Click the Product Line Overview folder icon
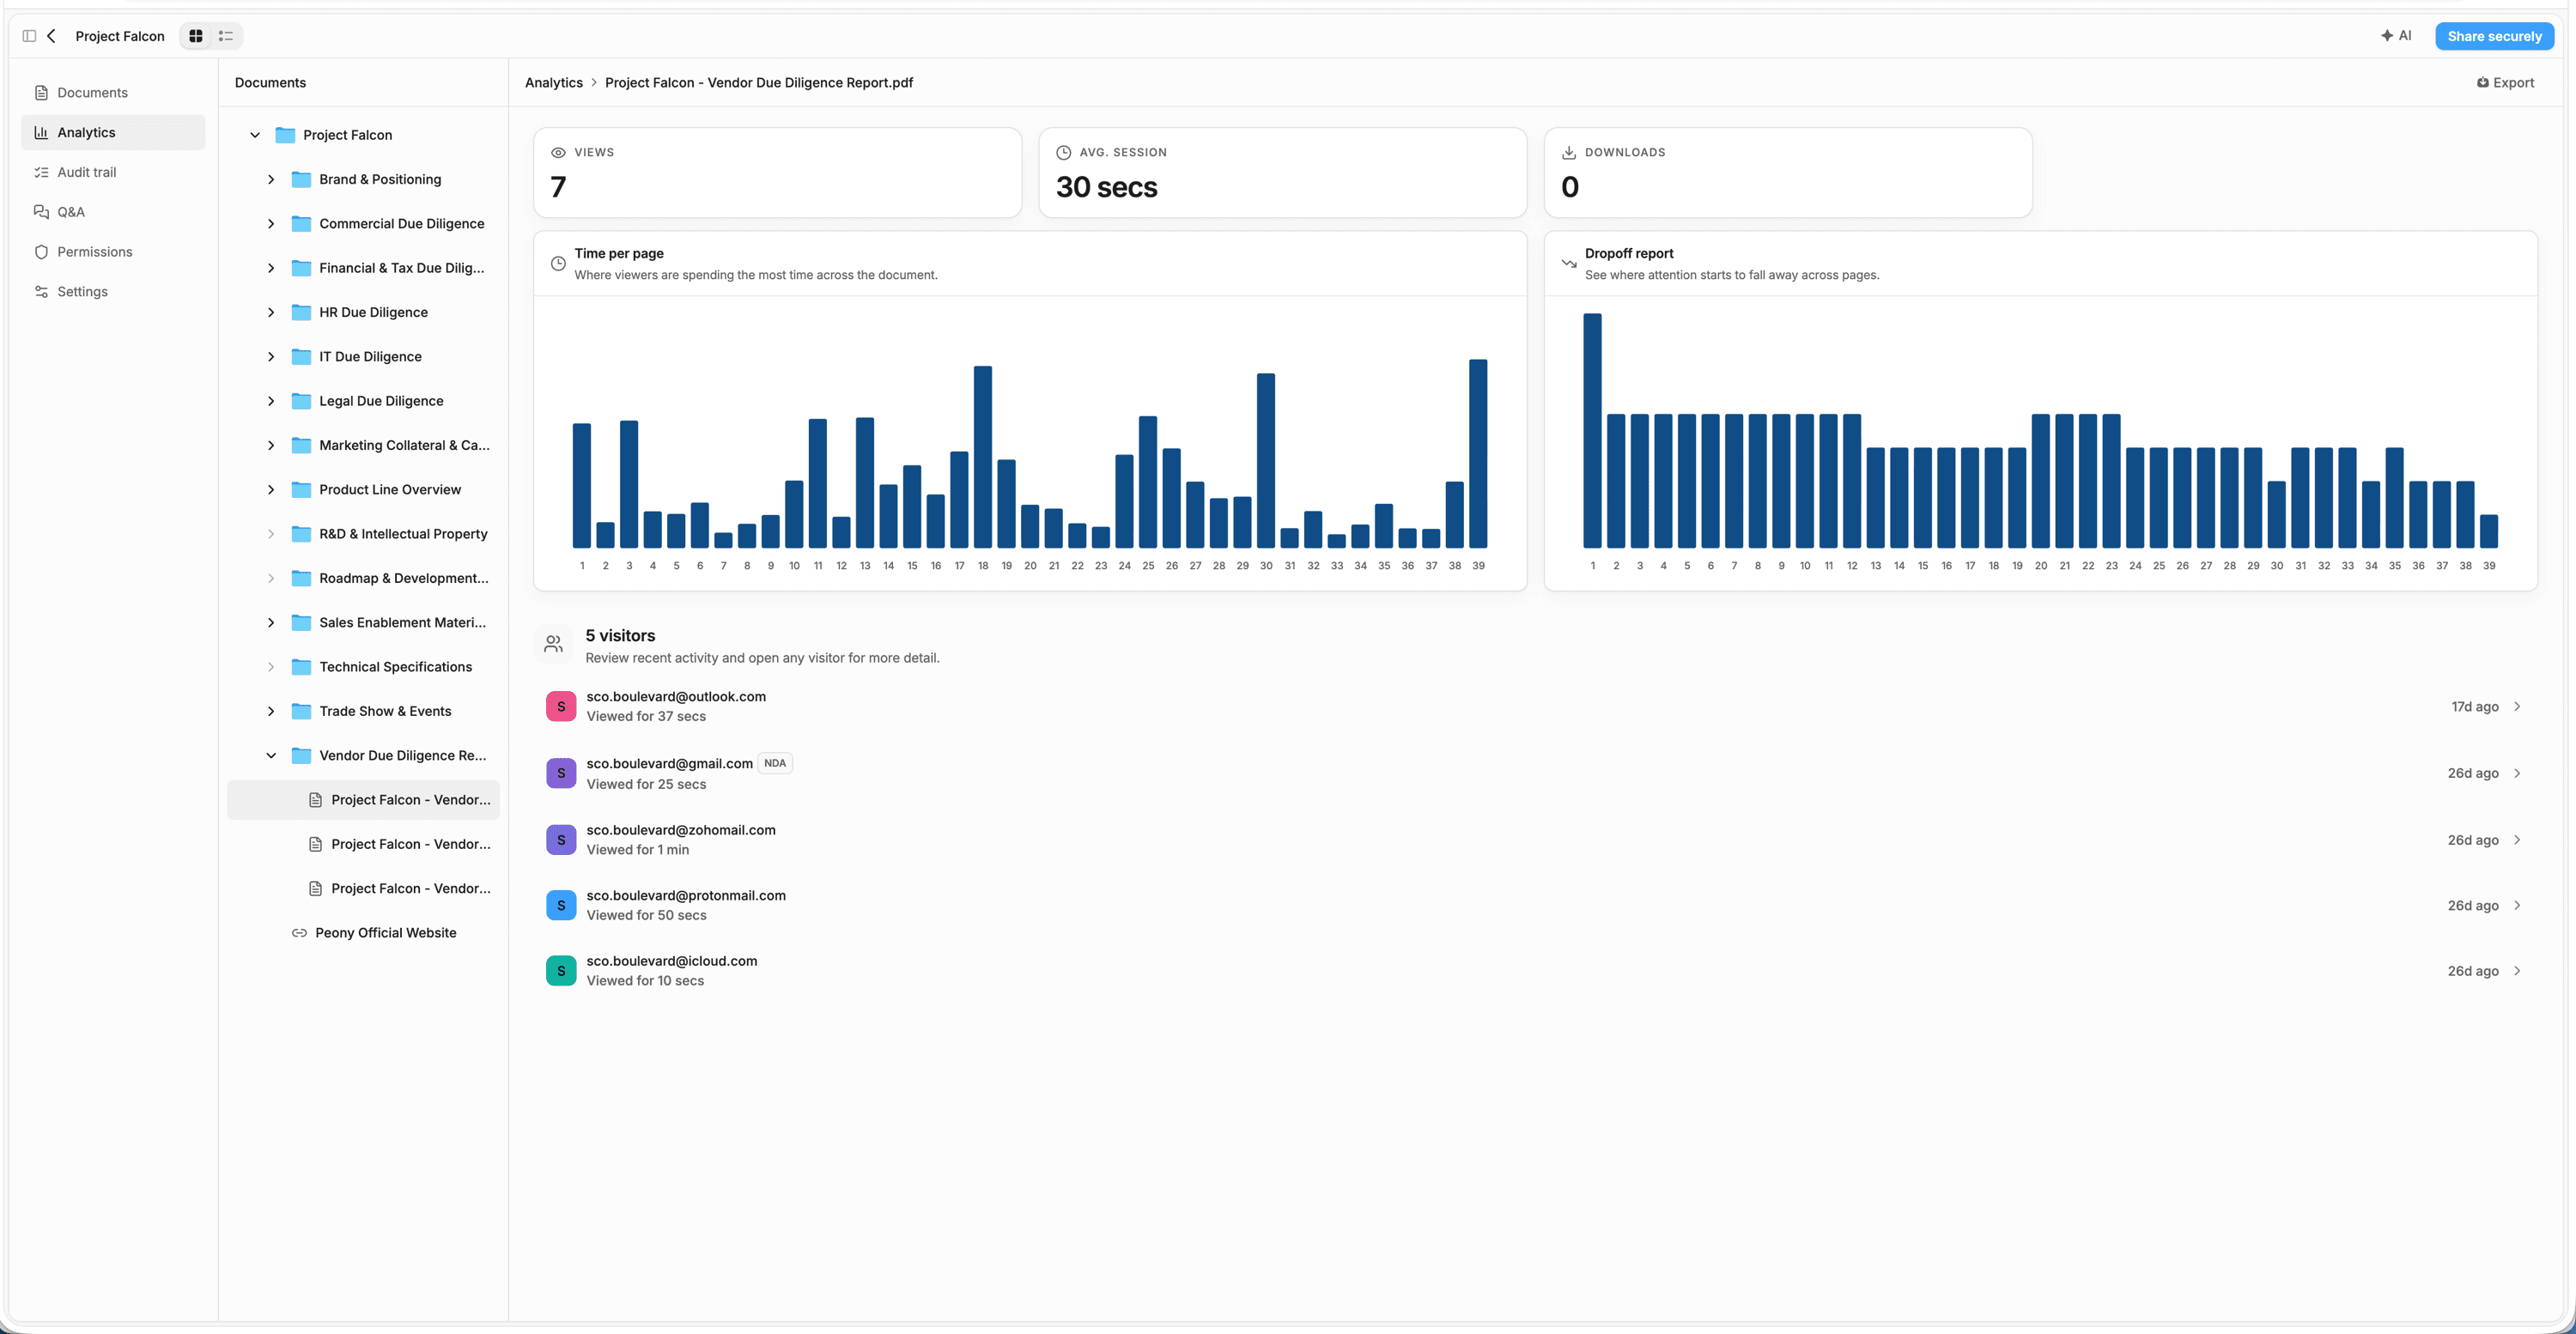Screen dimensions: 2576x1334 coord(301,490)
